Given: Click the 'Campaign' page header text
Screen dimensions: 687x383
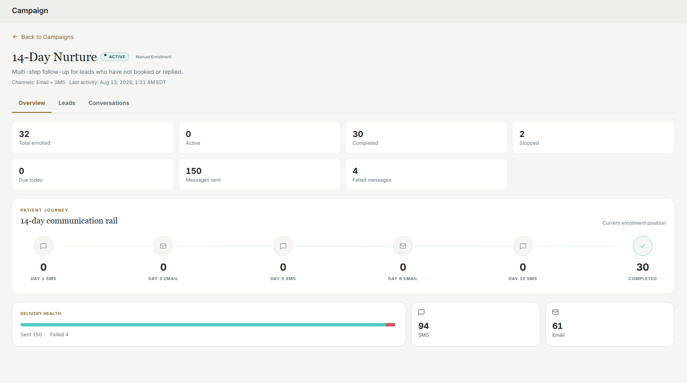Looking at the screenshot, I should [x=30, y=11].
